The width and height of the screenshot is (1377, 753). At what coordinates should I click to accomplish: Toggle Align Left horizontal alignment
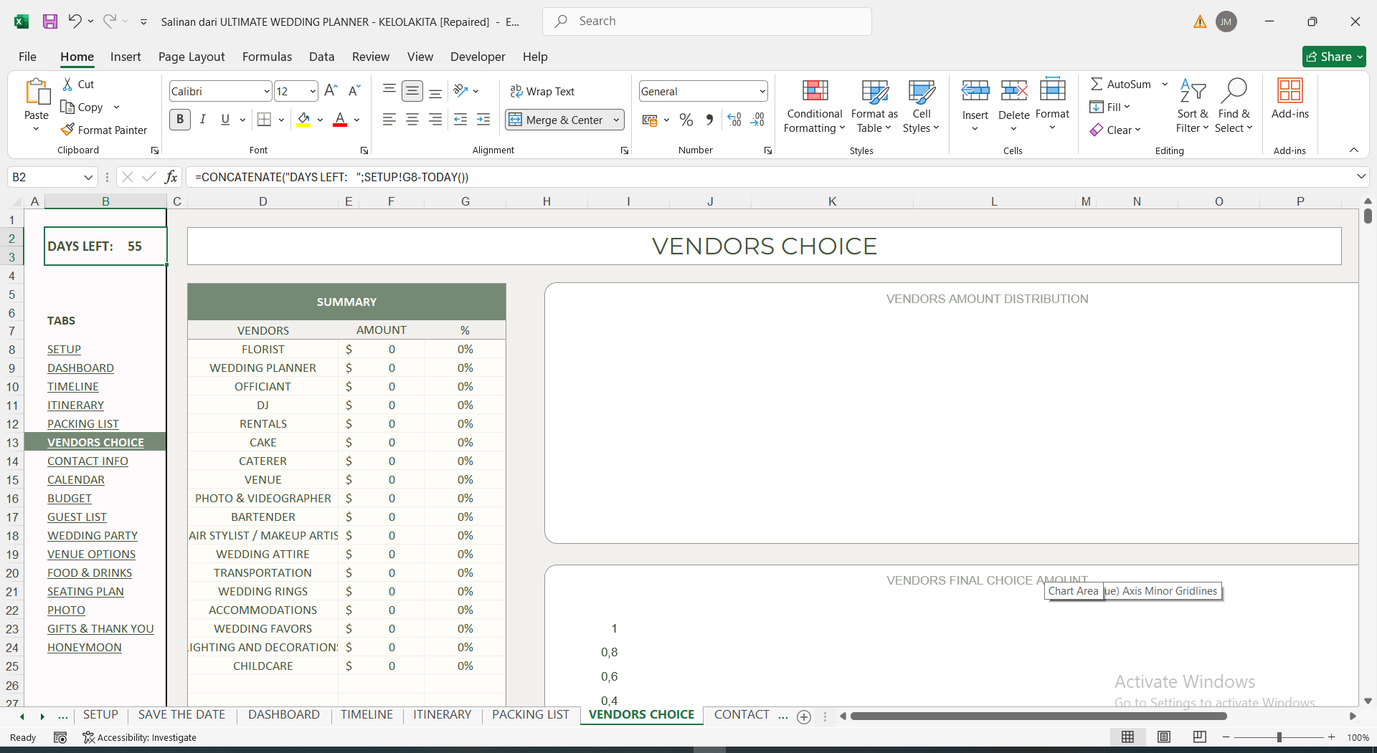click(x=389, y=120)
